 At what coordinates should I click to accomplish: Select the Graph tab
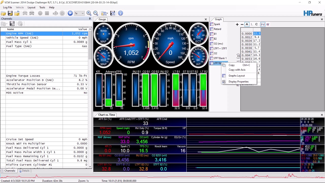[x=218, y=19]
